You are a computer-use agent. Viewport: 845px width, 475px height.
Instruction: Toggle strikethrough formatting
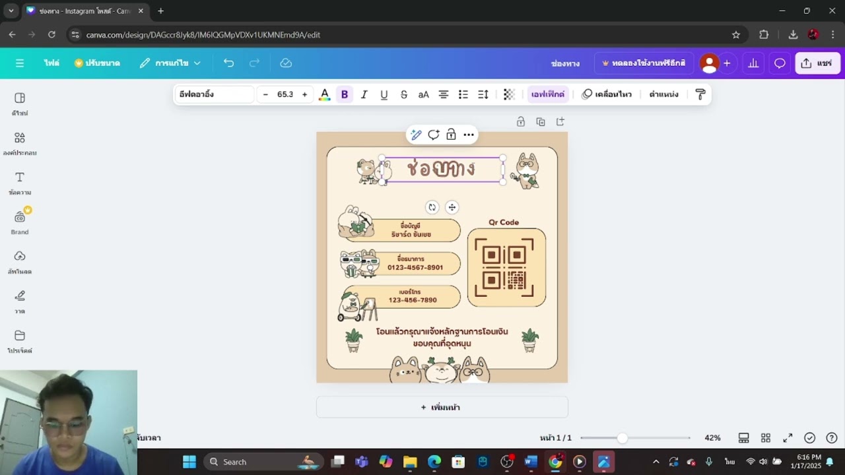tap(403, 94)
